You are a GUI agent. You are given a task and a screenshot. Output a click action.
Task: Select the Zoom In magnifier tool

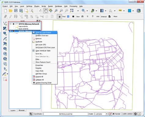tap(56, 11)
